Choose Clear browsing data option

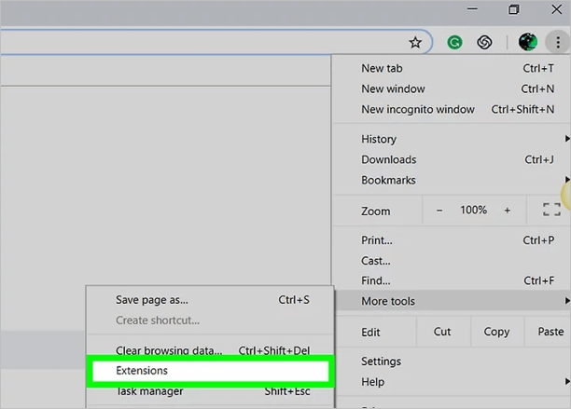point(169,350)
